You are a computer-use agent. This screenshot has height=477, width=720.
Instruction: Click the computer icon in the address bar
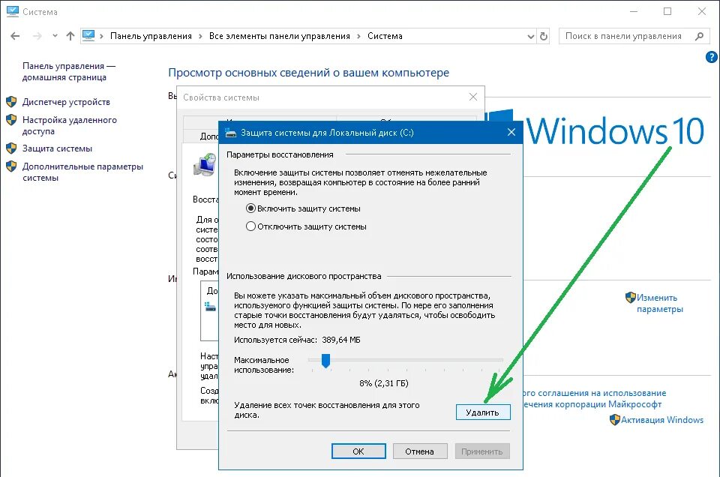[x=88, y=35]
